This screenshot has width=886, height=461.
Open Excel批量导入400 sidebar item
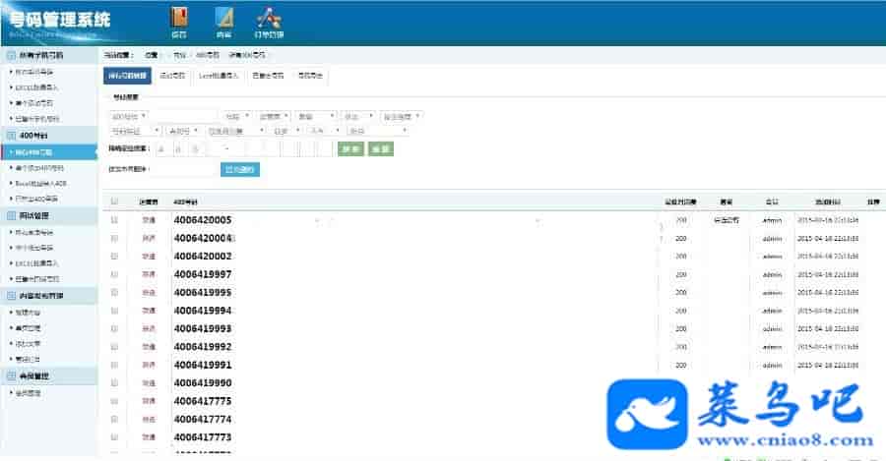coord(40,184)
